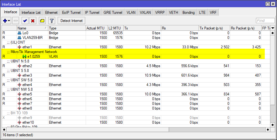277x140 pixels.
Task: Click the BH TO 109 comment
Action: (17, 113)
